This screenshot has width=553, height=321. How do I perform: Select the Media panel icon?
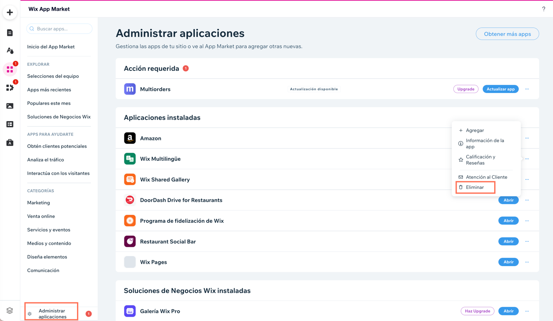pos(9,106)
